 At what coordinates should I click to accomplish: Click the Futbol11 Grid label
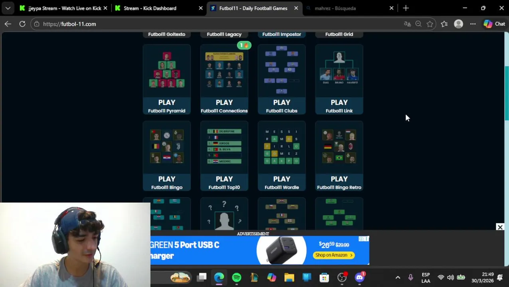tap(339, 34)
